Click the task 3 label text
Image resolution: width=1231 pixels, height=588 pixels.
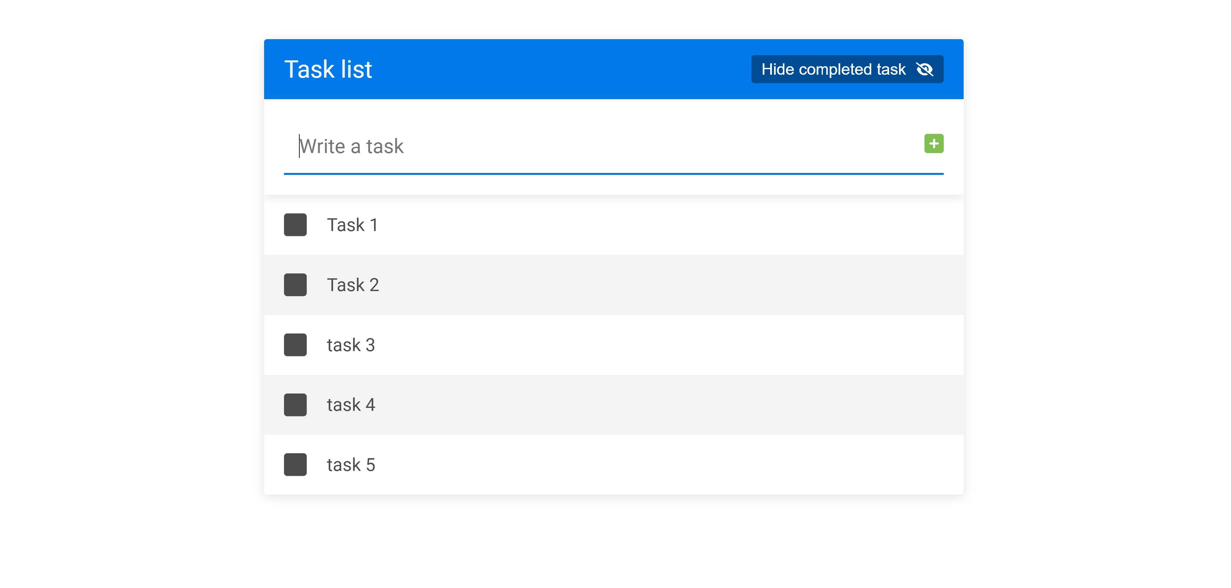tap(350, 344)
